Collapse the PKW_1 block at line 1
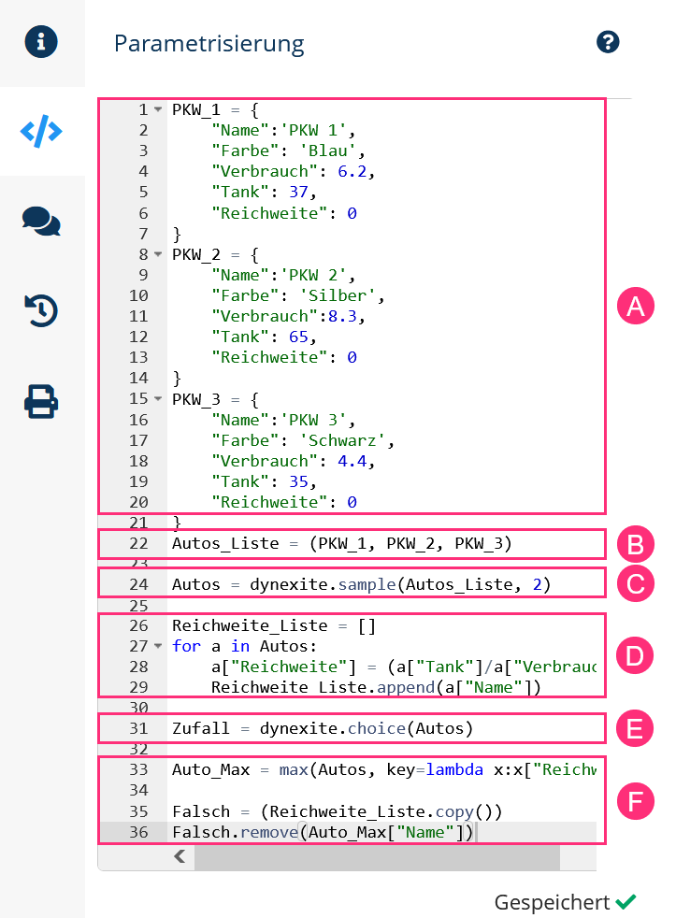 [158, 109]
